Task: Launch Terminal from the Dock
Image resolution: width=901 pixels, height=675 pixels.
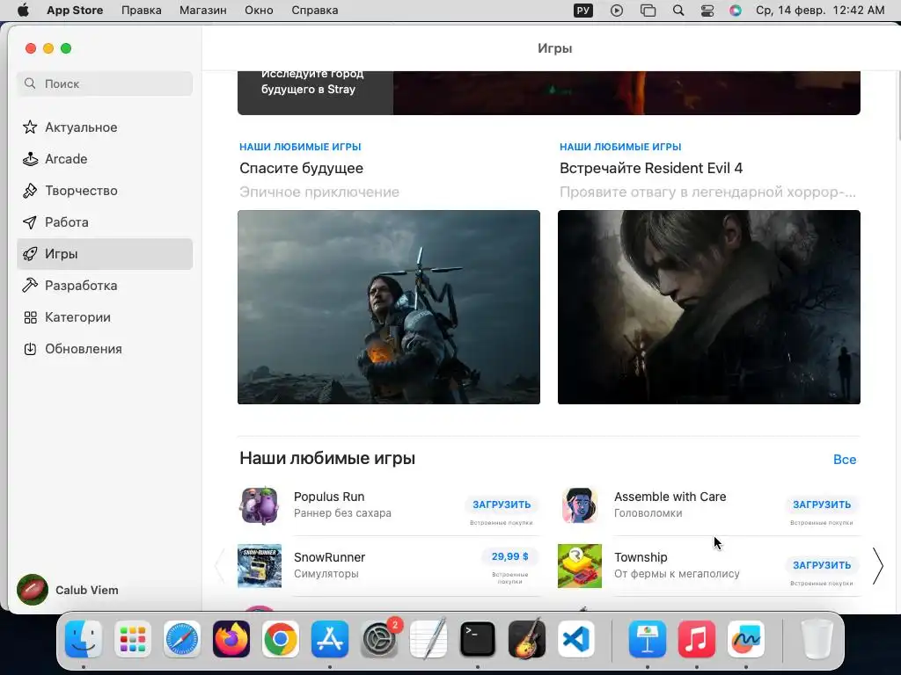Action: (478, 639)
